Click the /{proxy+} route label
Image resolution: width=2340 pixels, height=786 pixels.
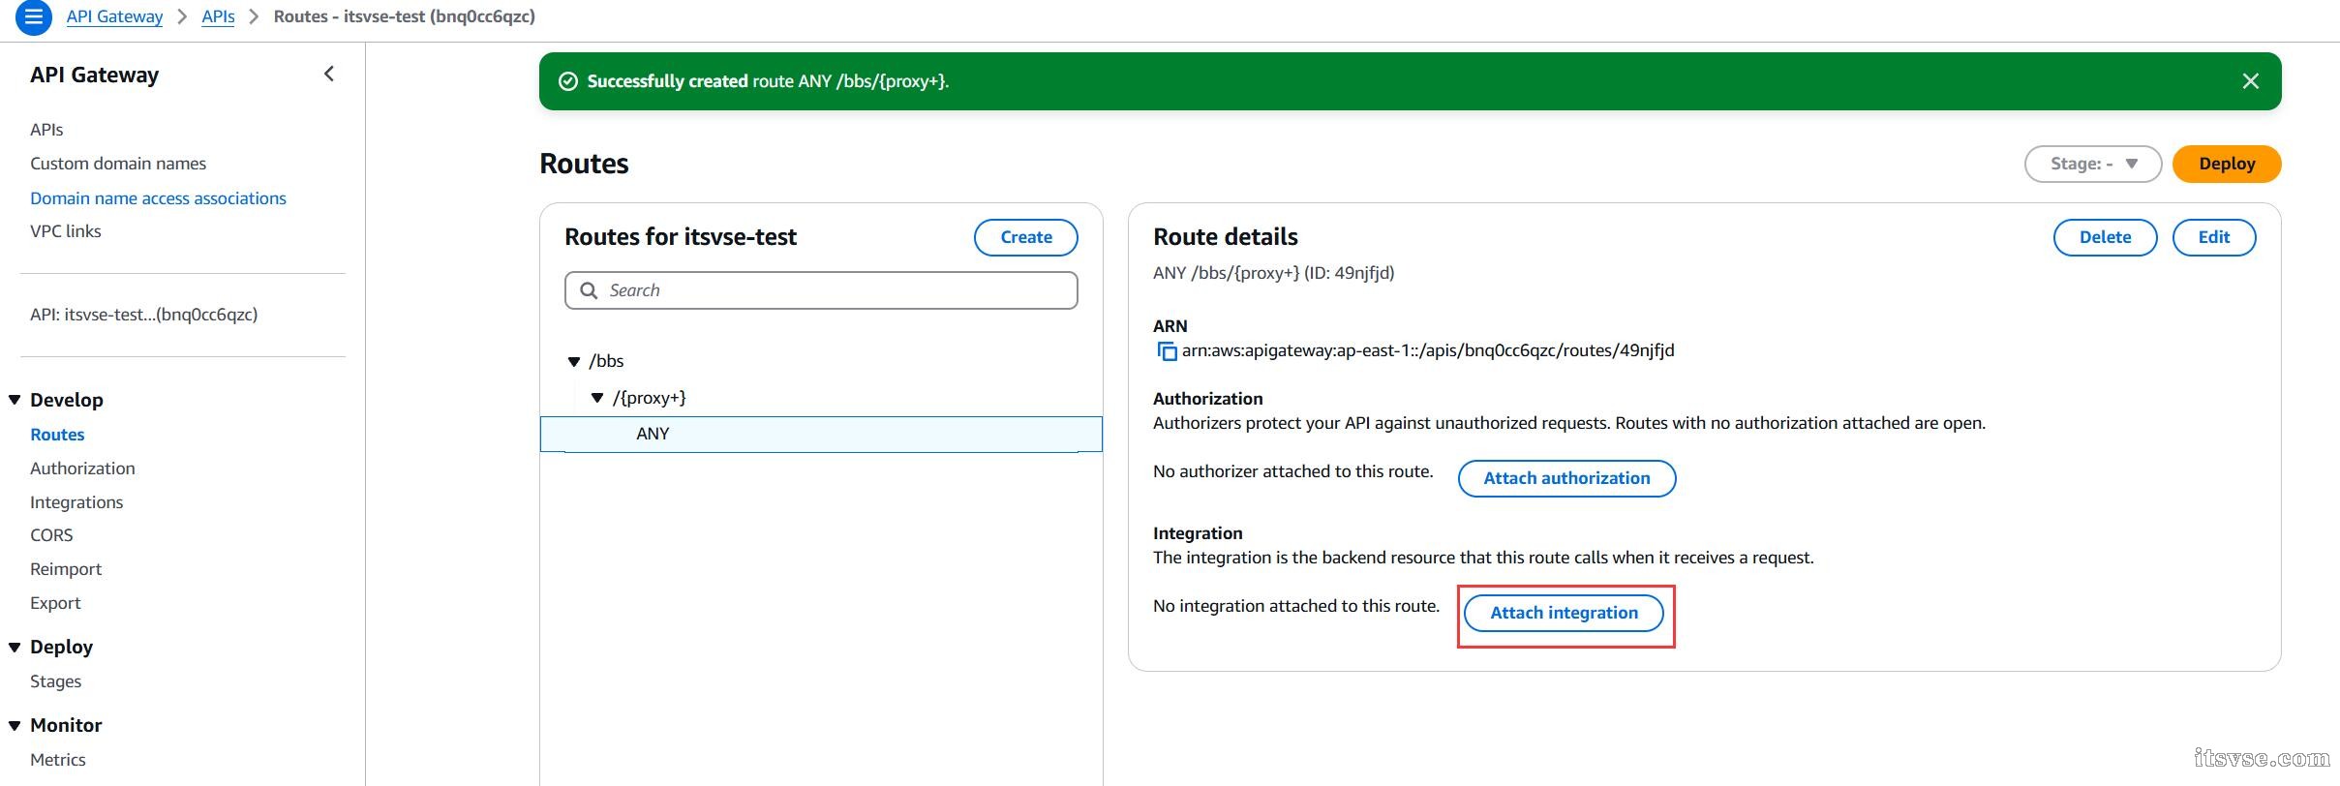[649, 398]
